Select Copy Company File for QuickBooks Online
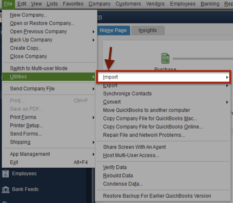The height and width of the screenshot is (203, 233). coord(163,127)
